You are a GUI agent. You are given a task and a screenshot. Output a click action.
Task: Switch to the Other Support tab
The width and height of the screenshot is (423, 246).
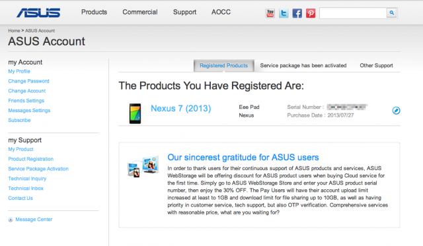tap(376, 65)
